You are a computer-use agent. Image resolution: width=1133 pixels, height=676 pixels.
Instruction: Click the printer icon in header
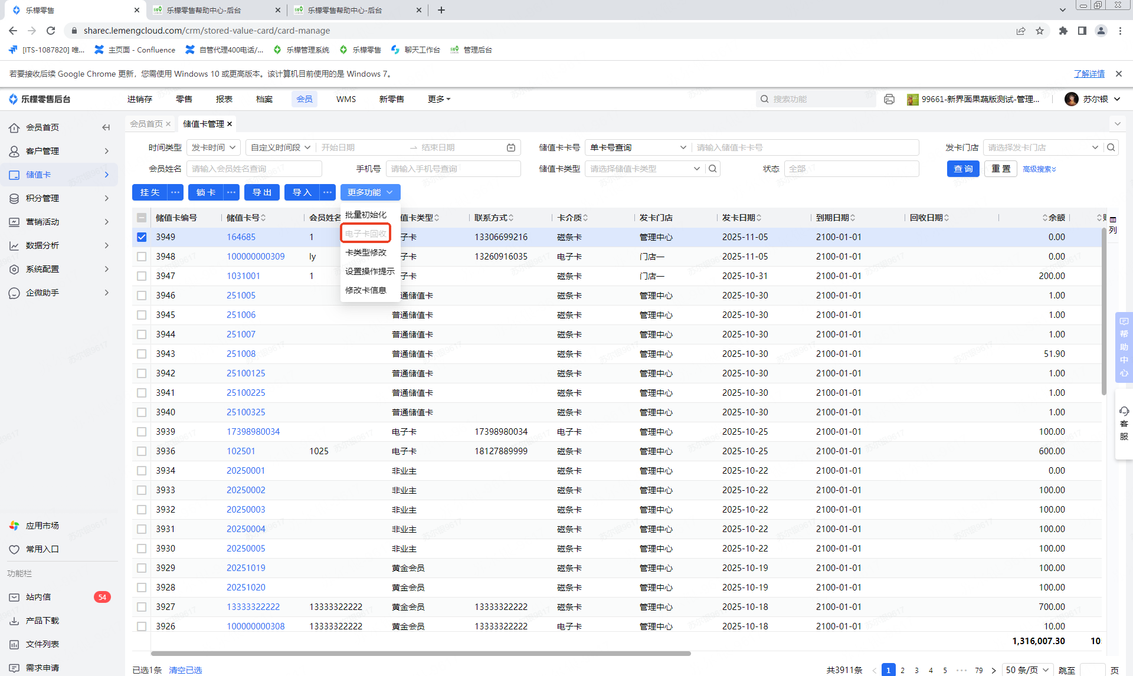(x=889, y=99)
